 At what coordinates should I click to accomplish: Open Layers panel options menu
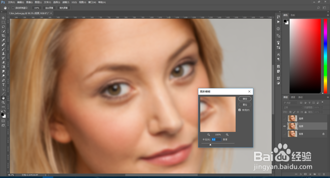328,97
